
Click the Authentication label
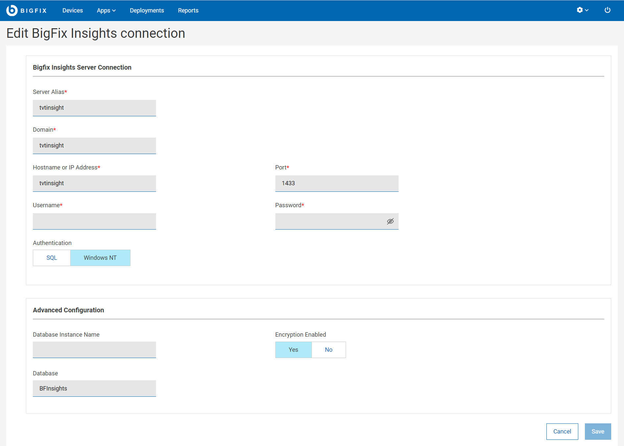click(52, 243)
